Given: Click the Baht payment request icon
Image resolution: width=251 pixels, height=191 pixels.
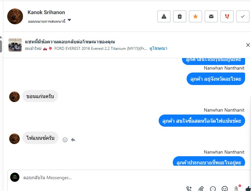Looking at the screenshot, I should point(236,189).
